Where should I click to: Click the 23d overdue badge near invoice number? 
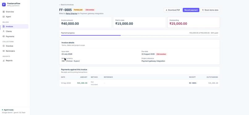coord(90,10)
